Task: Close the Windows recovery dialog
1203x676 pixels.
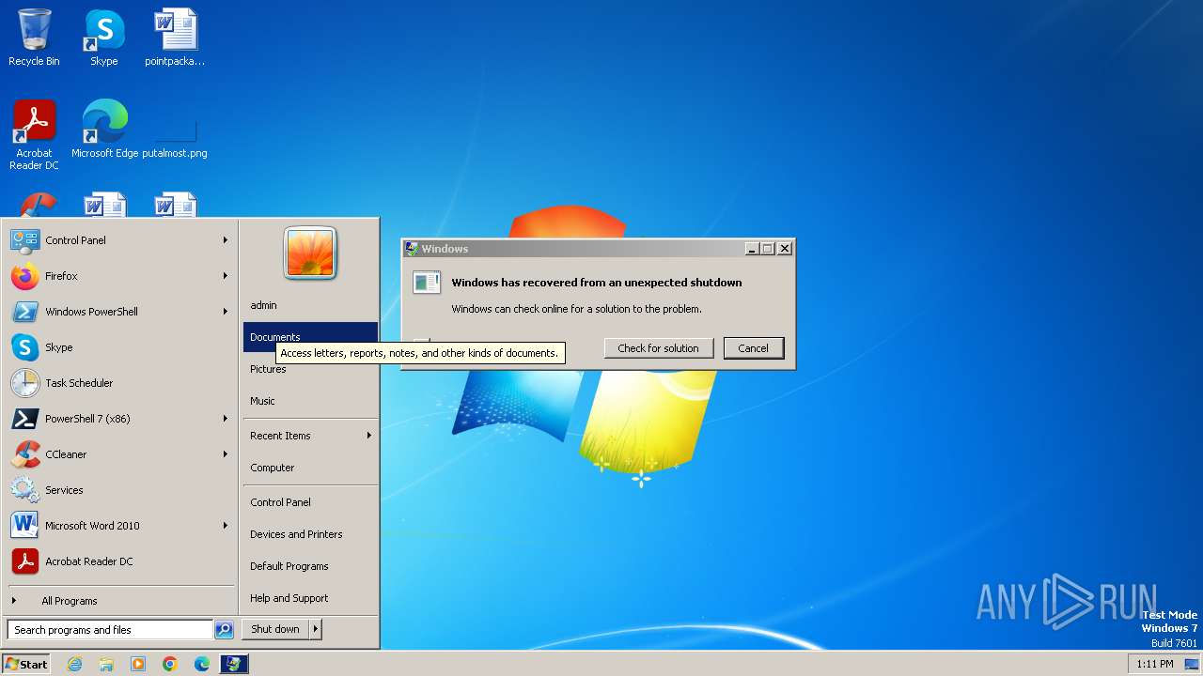Action: 785,249
